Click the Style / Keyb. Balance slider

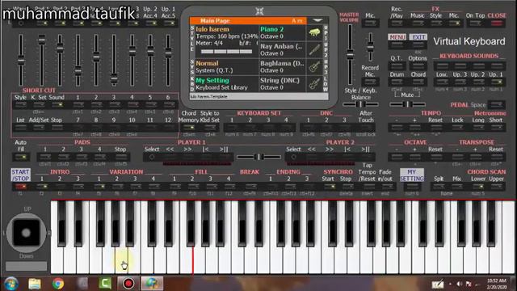[361, 104]
